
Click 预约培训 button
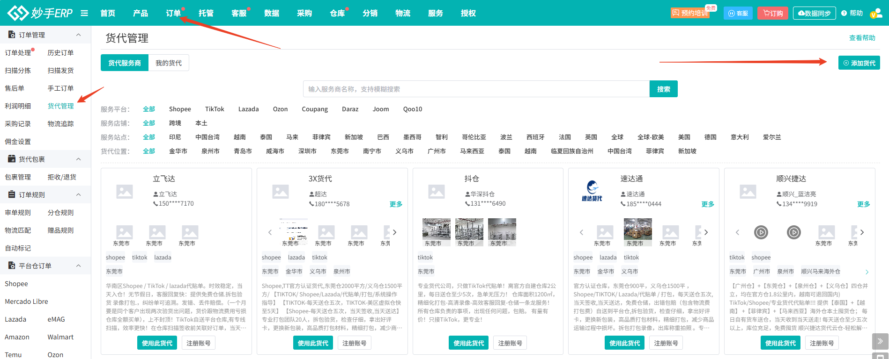pyautogui.click(x=690, y=13)
